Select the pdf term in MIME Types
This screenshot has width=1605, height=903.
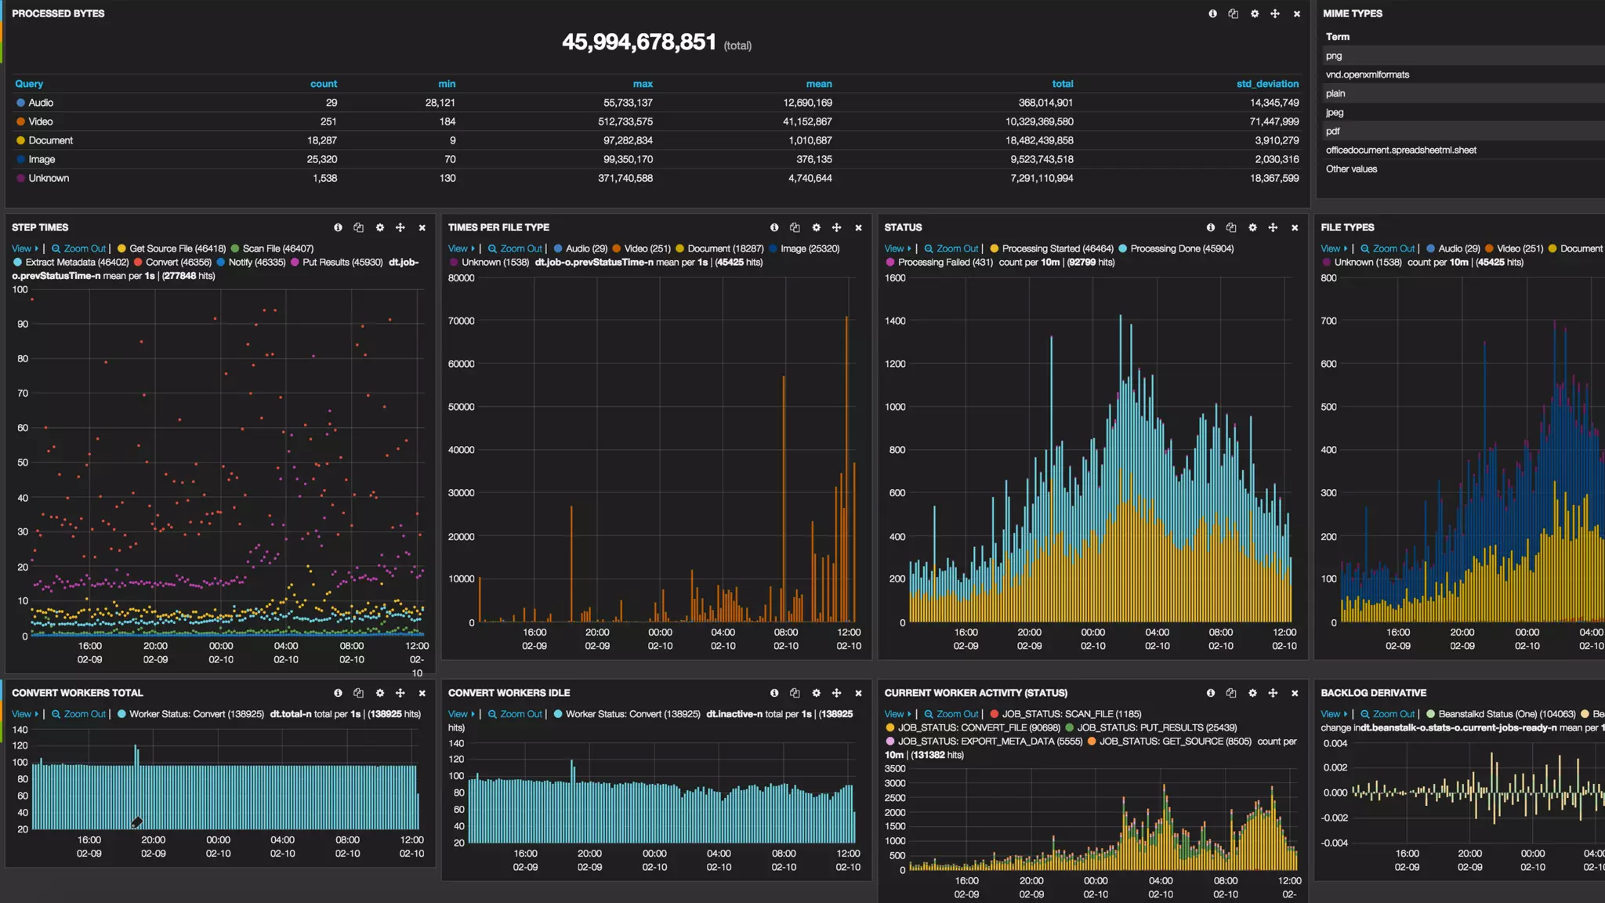click(x=1332, y=131)
